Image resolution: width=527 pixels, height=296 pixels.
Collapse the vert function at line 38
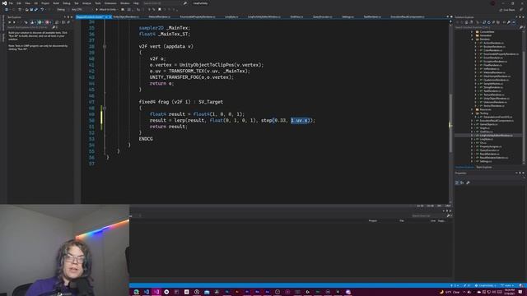click(105, 46)
